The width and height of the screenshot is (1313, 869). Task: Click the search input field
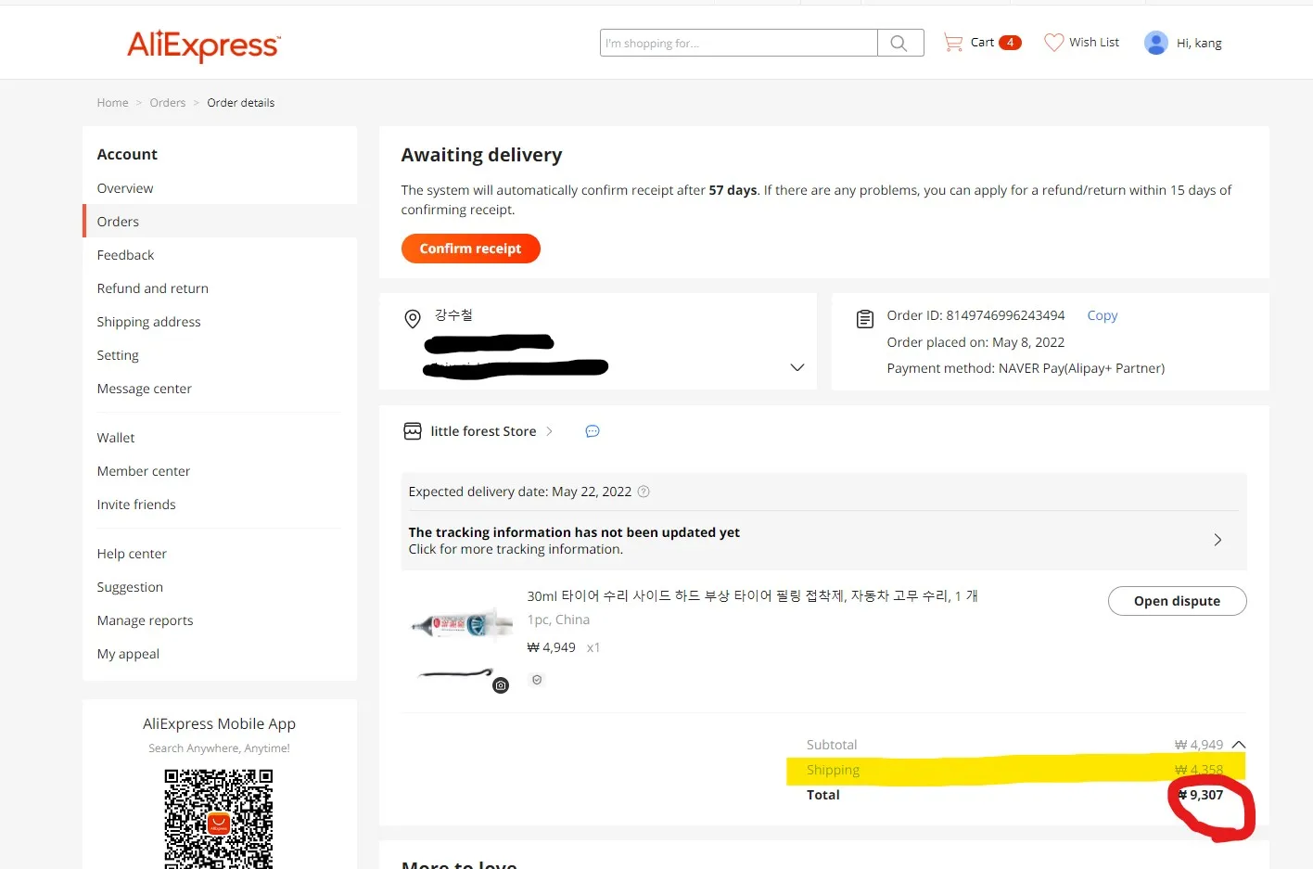(x=739, y=43)
